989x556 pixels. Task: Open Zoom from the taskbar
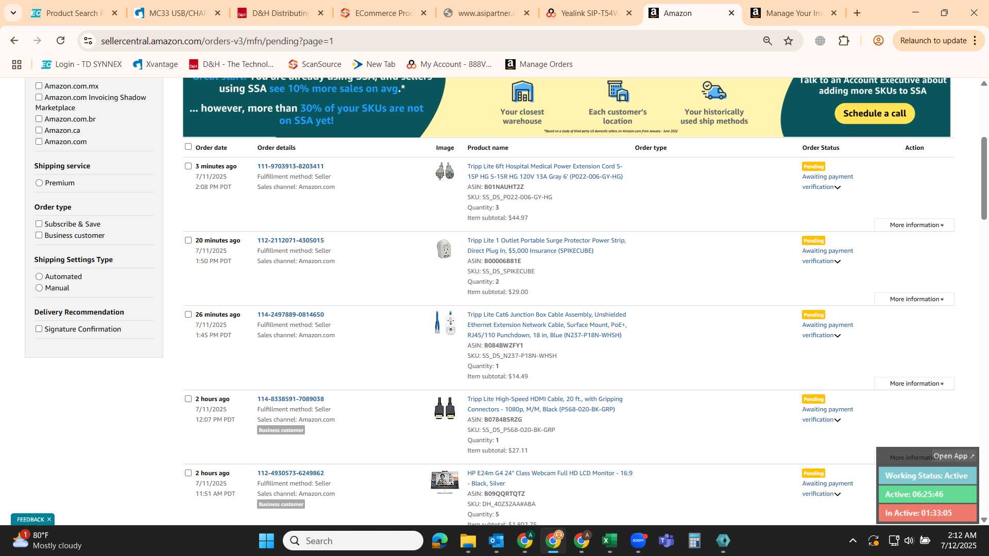tap(638, 541)
